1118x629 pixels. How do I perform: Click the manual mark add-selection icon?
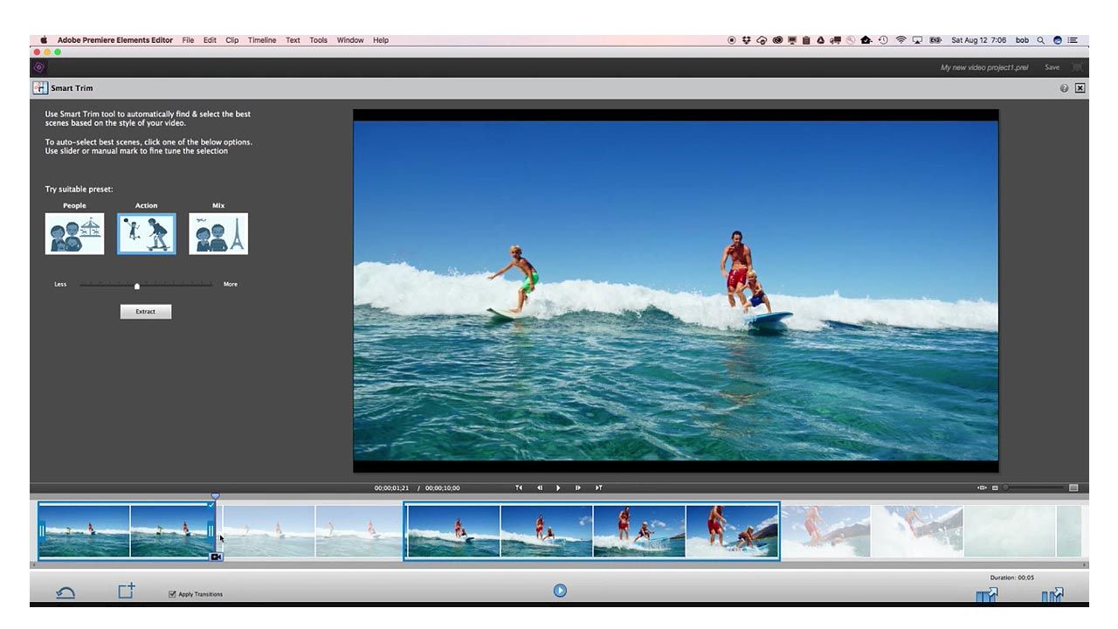coord(127,591)
